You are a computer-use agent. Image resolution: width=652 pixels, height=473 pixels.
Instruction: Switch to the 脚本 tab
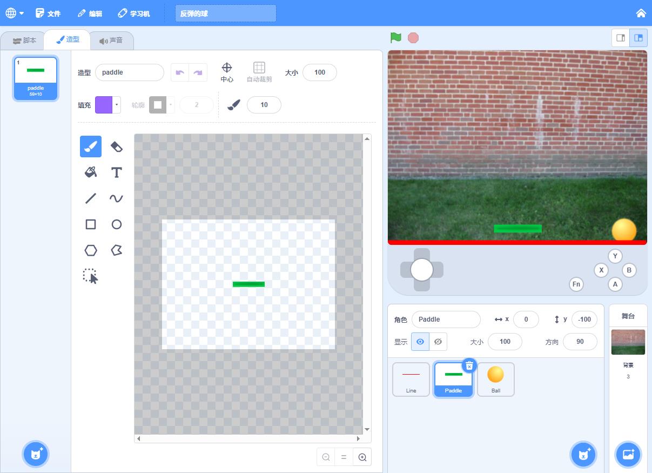tap(24, 41)
